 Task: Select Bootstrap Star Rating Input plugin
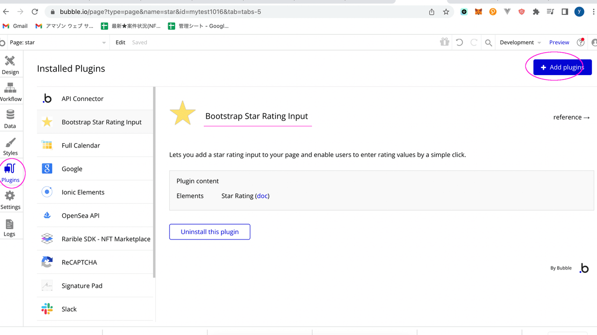pos(95,122)
